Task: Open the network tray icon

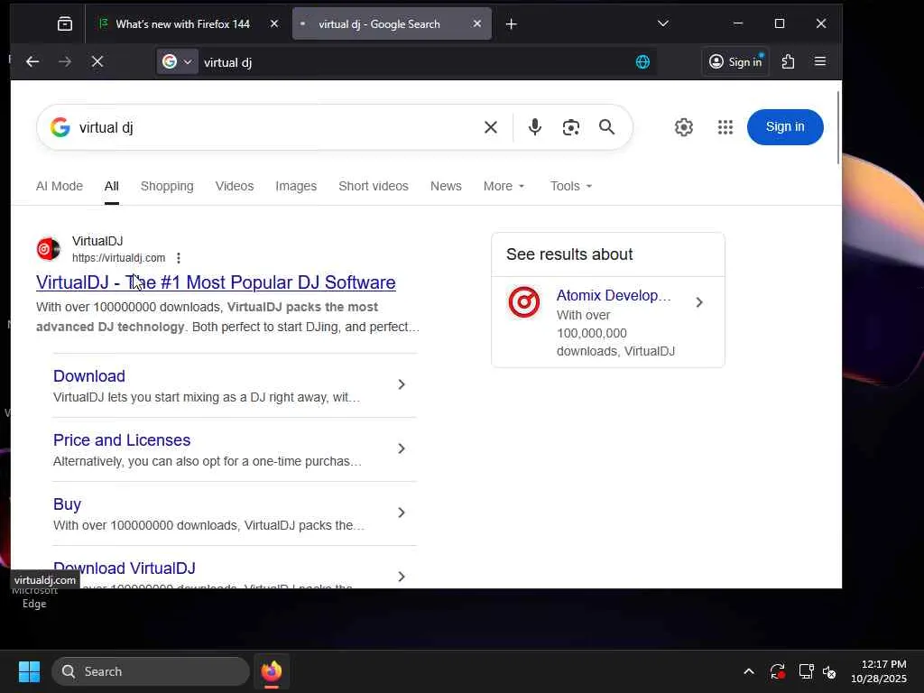Action: [806, 671]
